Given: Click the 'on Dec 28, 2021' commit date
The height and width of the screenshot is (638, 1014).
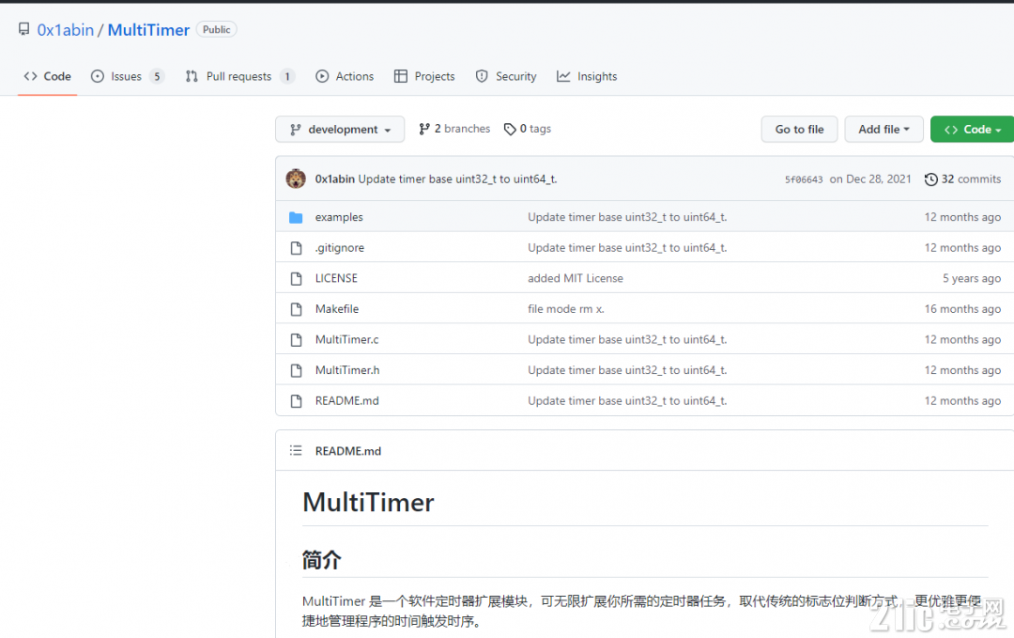Looking at the screenshot, I should (x=870, y=179).
